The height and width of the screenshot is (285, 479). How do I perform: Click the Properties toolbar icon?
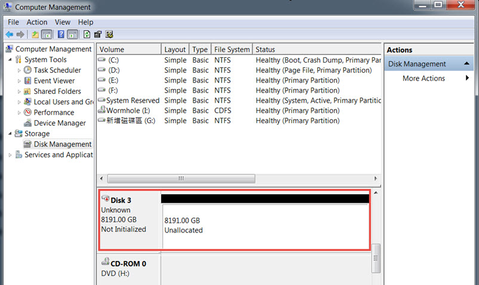coord(98,35)
